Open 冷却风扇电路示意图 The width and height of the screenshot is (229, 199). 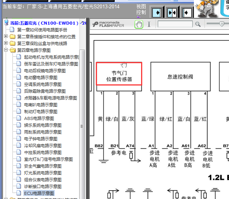[43, 146]
